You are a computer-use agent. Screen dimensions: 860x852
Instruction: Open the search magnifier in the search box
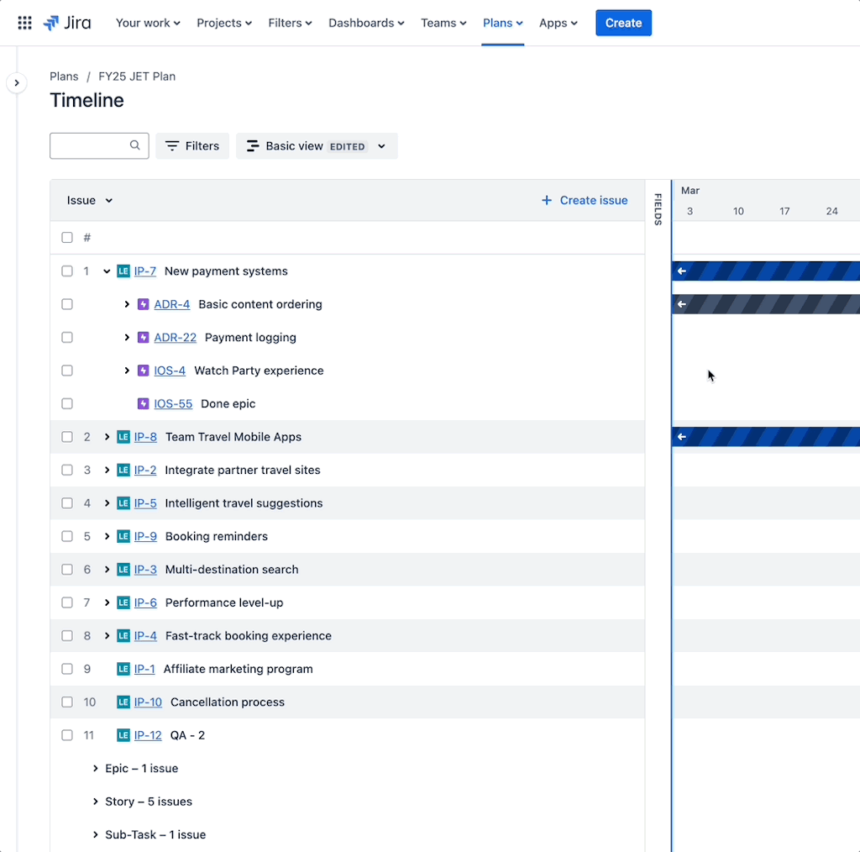tap(135, 145)
